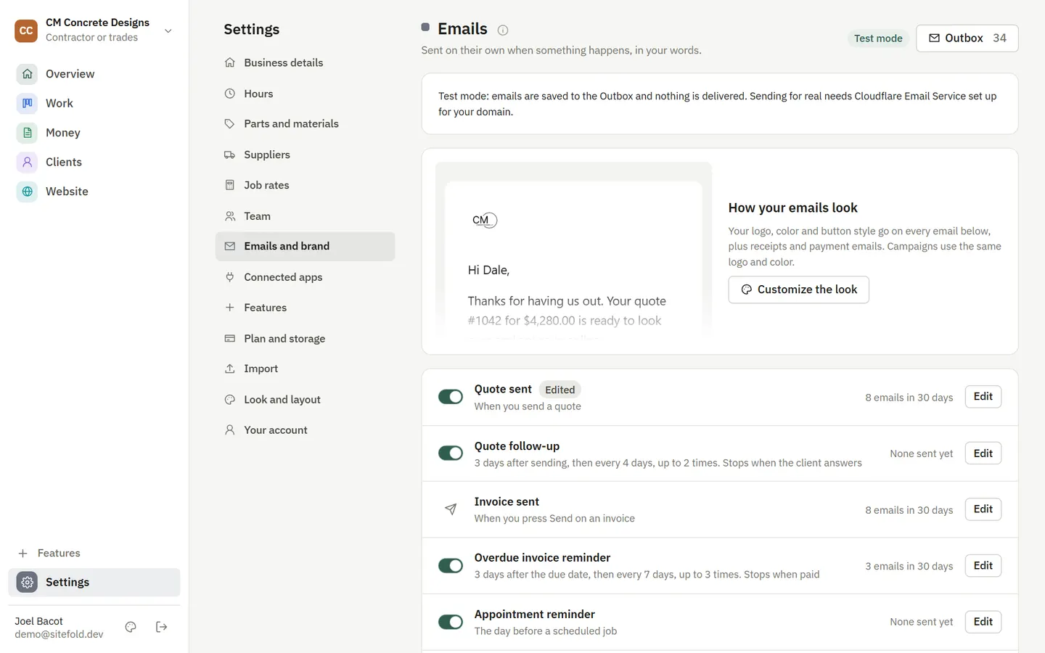Click the CC company avatar
The width and height of the screenshot is (1045, 653).
pyautogui.click(x=26, y=30)
